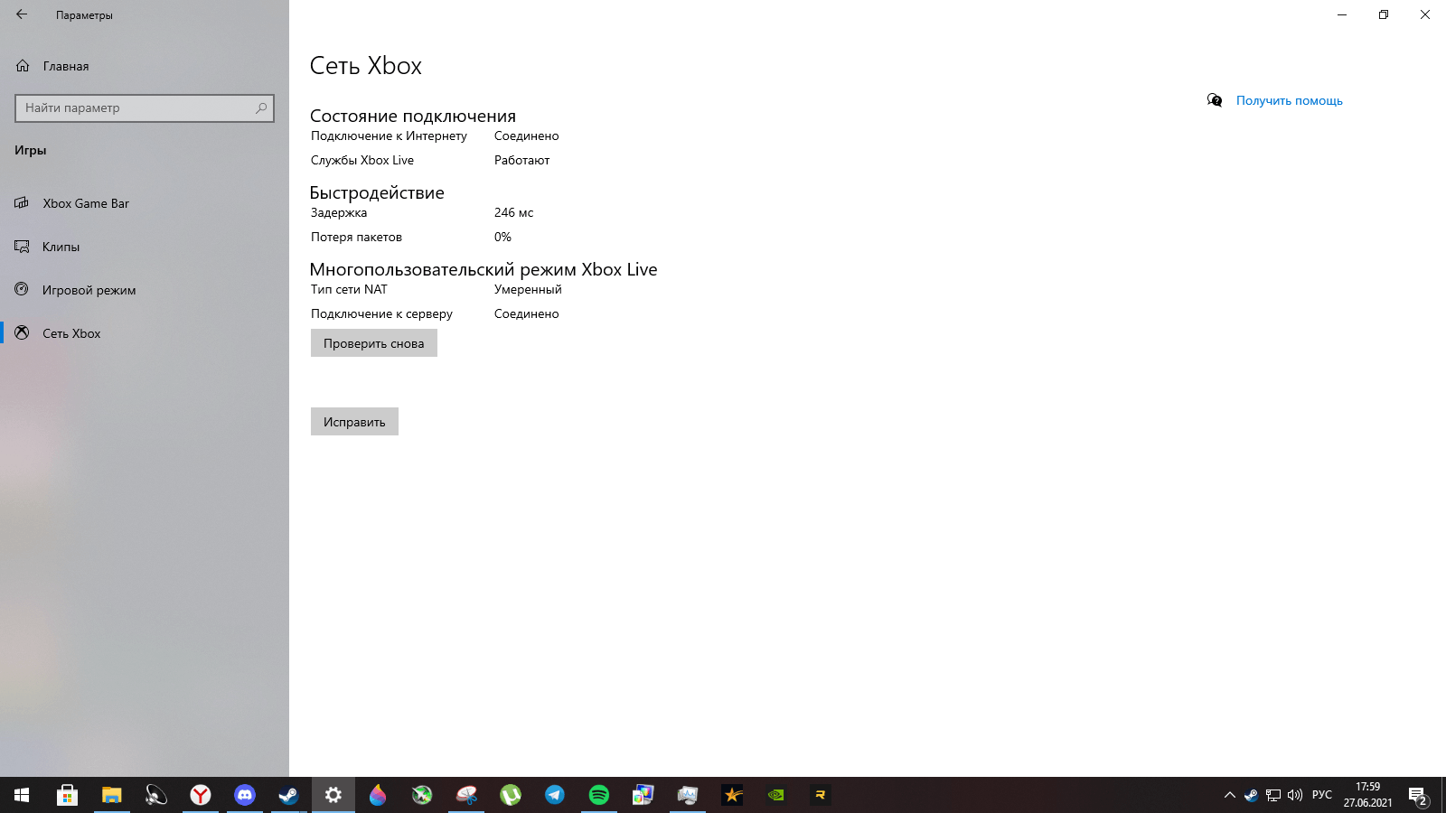Click the Исправить button

coord(354,422)
